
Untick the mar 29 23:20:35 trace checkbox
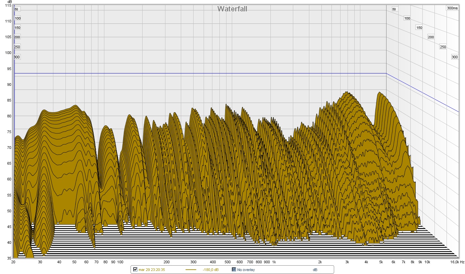click(135, 270)
